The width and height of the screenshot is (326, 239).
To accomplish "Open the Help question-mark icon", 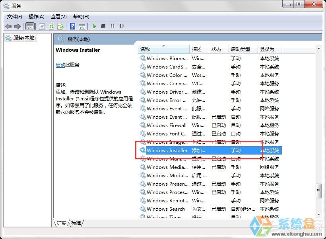I will (x=73, y=26).
